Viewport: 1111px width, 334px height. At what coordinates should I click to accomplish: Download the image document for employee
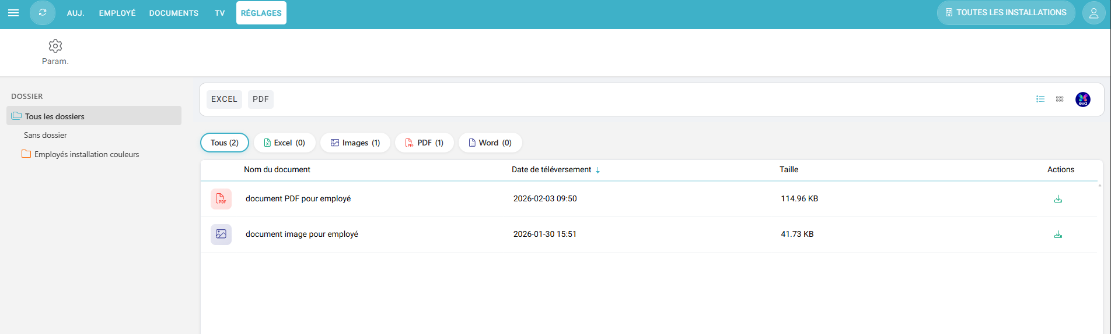(1058, 234)
